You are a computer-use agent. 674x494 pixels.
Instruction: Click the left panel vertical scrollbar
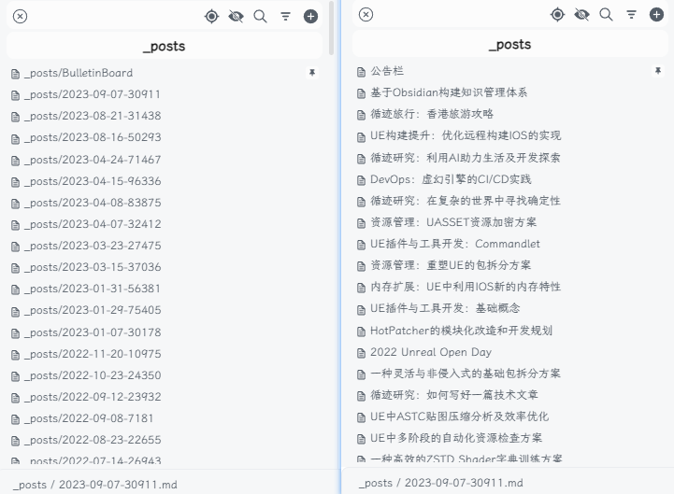click(332, 28)
